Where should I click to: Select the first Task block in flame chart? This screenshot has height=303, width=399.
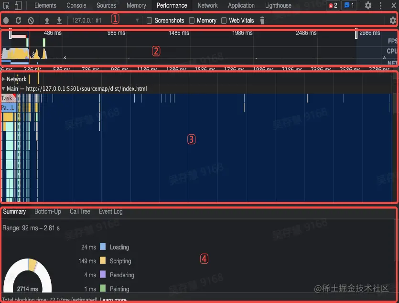point(8,98)
